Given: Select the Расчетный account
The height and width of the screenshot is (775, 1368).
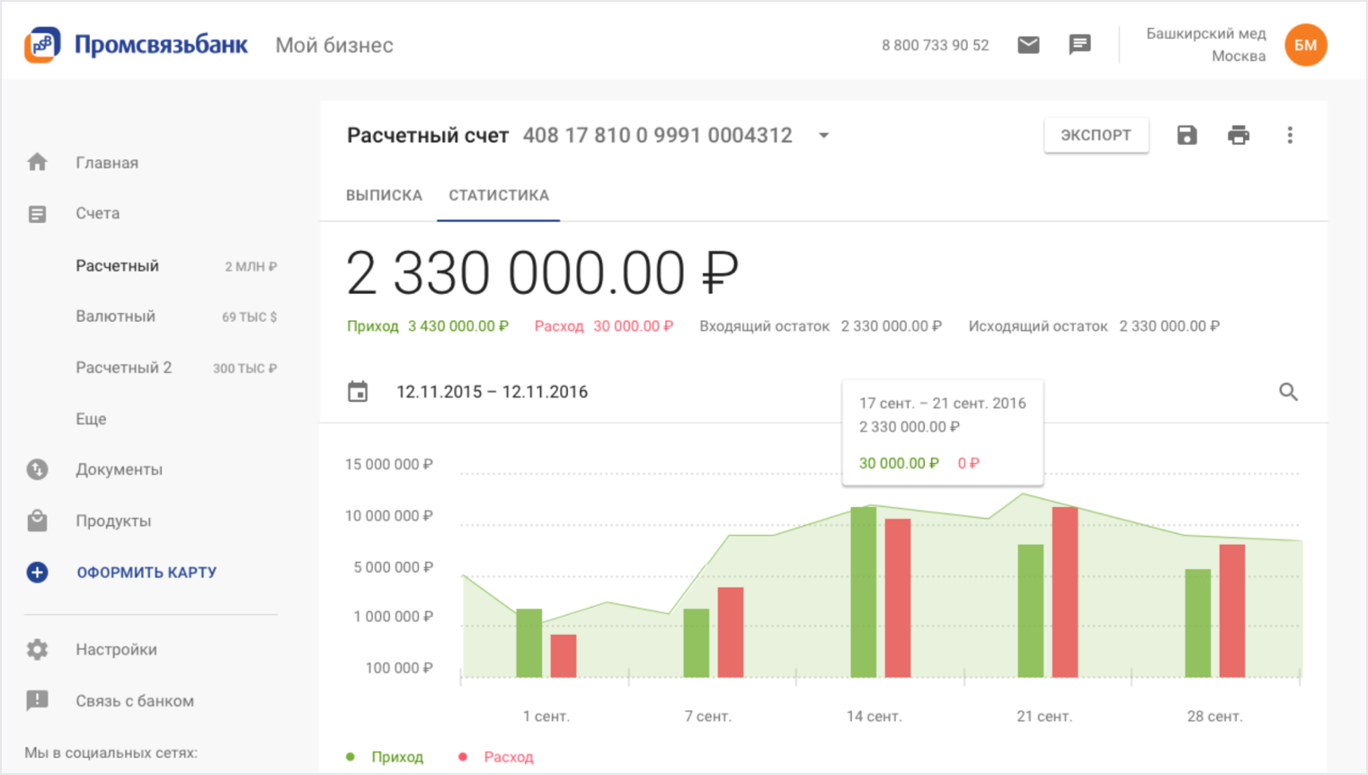Looking at the screenshot, I should point(117,265).
